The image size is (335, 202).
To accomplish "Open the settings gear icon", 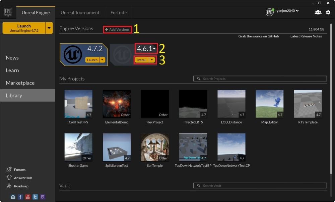I will (328, 12).
